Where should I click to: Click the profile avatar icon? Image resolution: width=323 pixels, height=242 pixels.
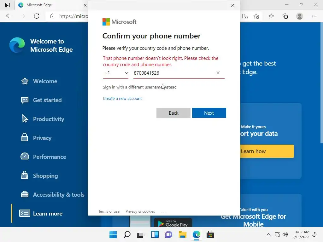(x=300, y=16)
